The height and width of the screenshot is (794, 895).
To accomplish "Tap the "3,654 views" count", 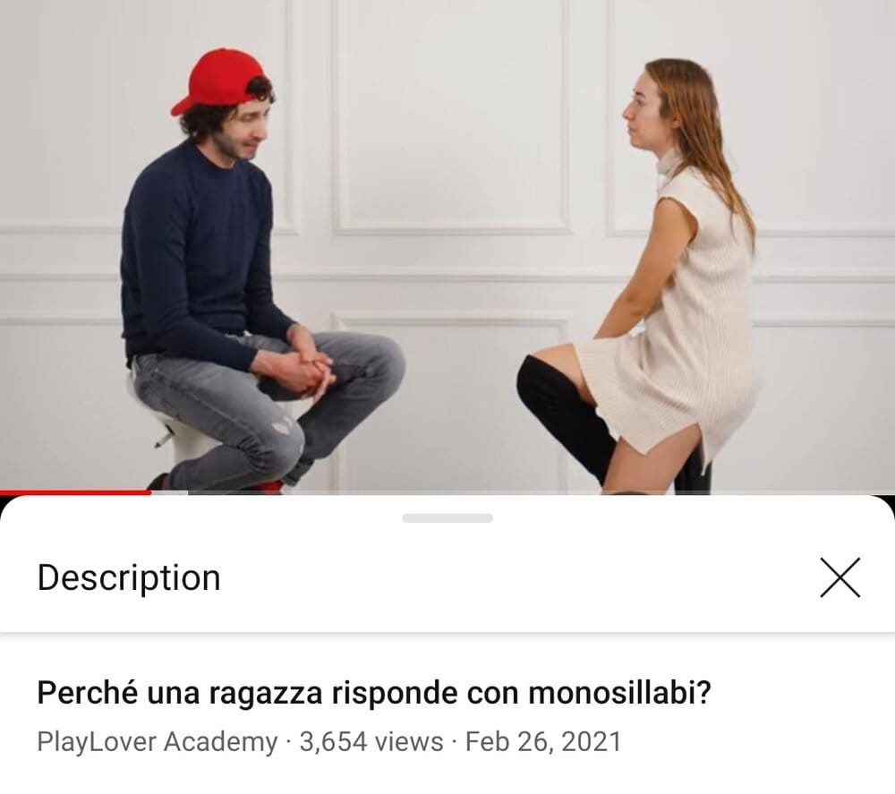I will point(371,741).
